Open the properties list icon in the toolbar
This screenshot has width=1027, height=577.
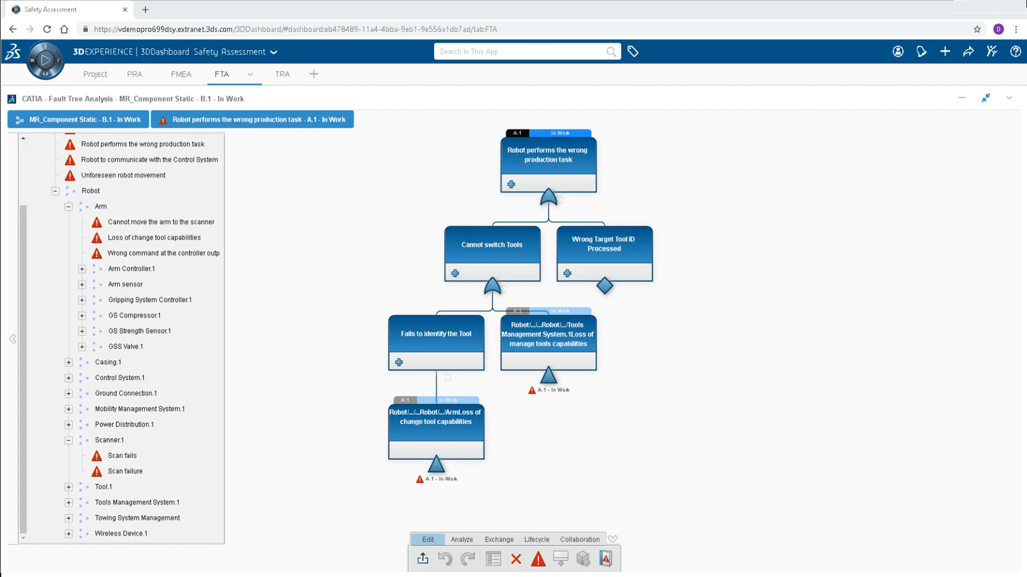tap(493, 559)
